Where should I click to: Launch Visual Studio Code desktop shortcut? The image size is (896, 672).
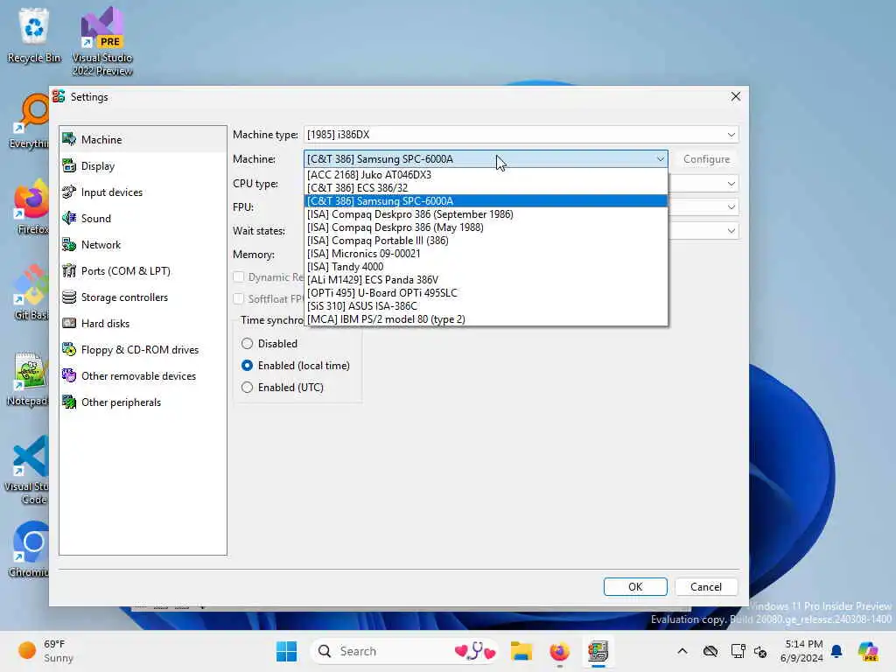point(27,470)
